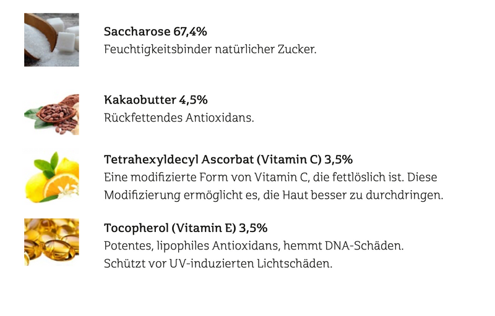495x316 pixels.
Task: Click the line starting 'Modifizierung ermöglicht es'
Action: pyautogui.click(x=274, y=195)
